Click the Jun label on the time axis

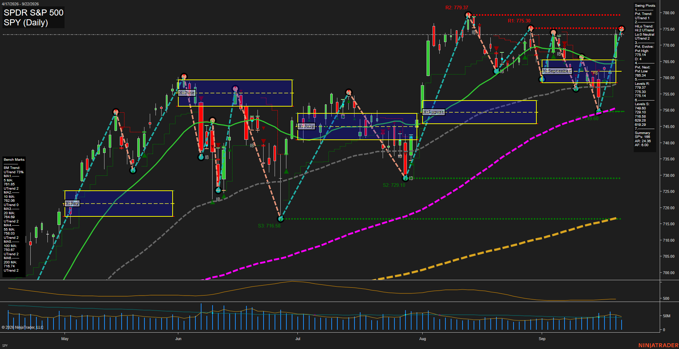178,339
